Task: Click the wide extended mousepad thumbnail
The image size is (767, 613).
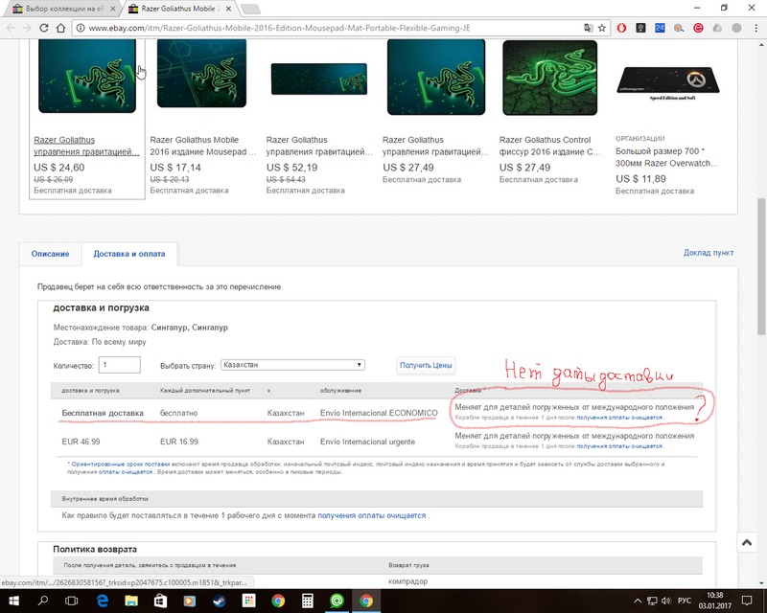Action: [x=319, y=79]
